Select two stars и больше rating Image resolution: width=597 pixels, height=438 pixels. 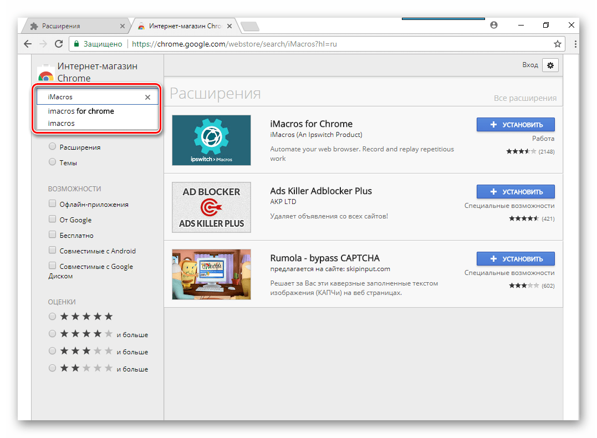point(53,368)
